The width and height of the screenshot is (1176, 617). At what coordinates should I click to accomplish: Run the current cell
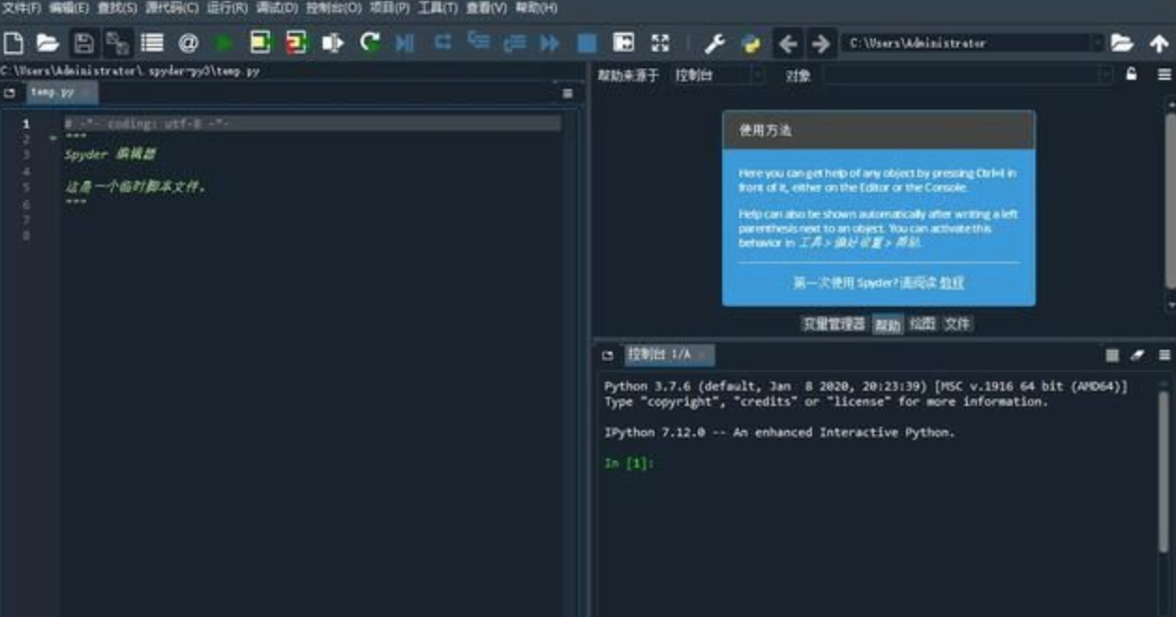coord(260,42)
